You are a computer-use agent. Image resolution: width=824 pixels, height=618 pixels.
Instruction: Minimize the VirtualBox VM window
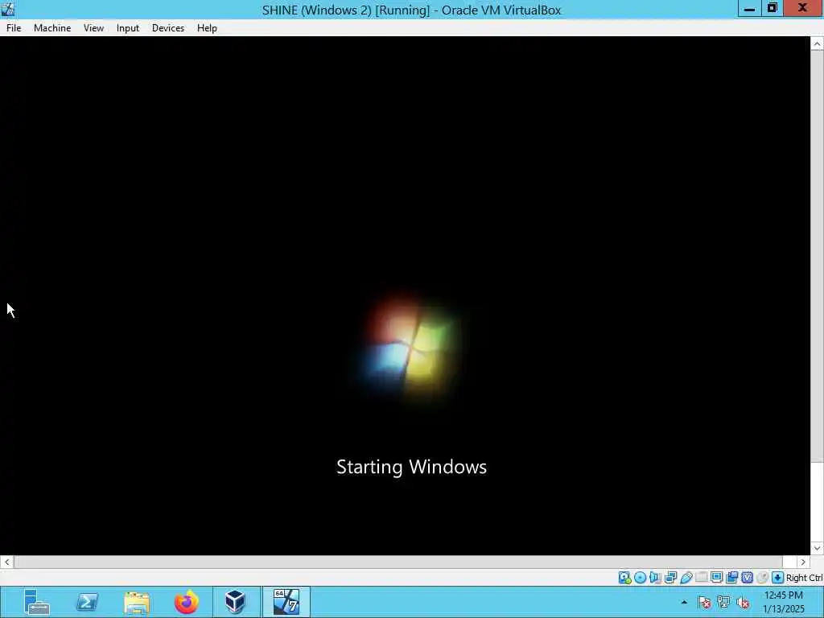749,8
